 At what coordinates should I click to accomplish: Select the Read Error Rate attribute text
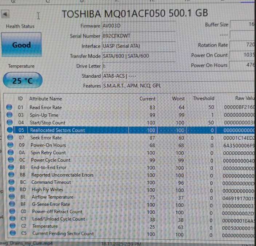coord(46,107)
